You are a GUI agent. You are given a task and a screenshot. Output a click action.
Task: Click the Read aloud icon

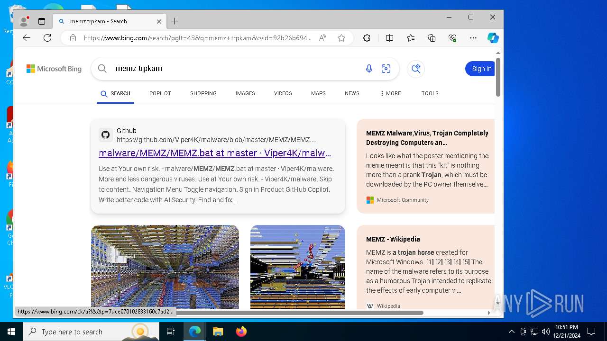(322, 38)
